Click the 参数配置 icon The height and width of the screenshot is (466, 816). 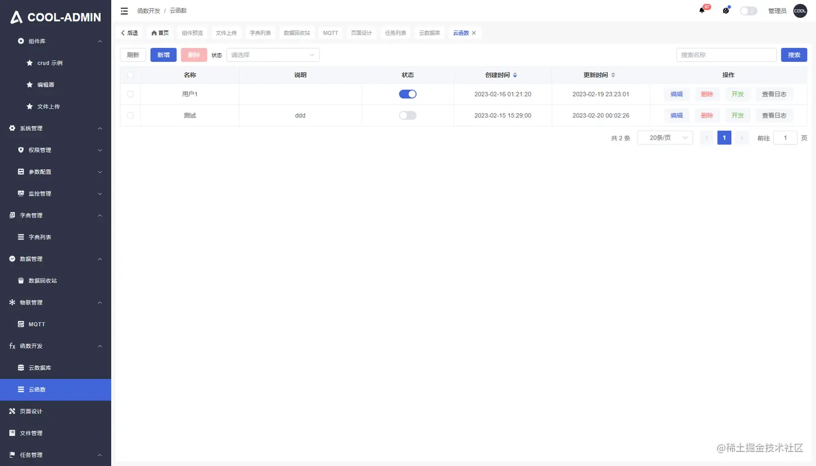tap(21, 172)
